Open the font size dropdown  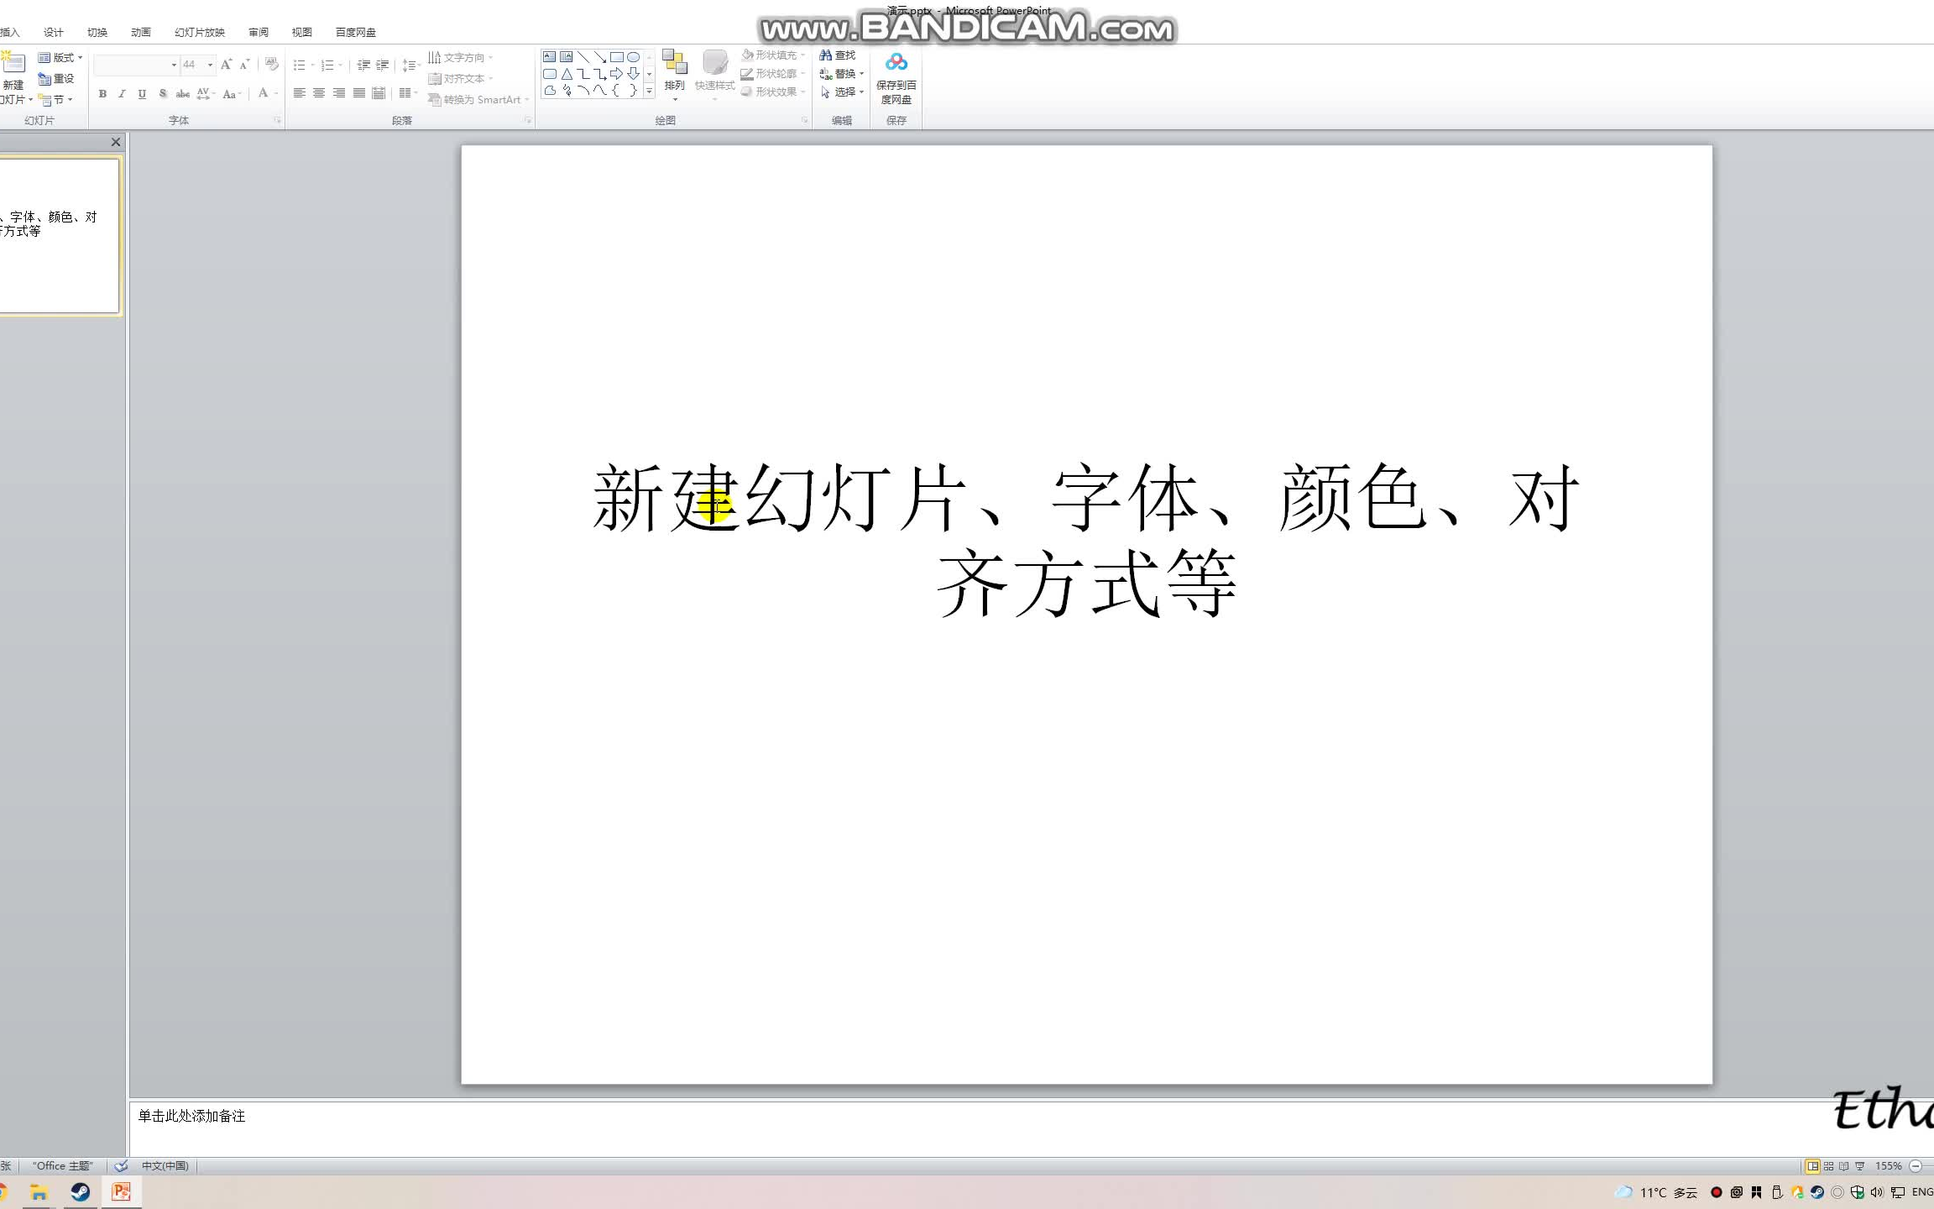(x=210, y=65)
